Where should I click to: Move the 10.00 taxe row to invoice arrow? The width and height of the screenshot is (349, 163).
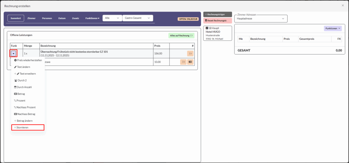click(x=183, y=62)
